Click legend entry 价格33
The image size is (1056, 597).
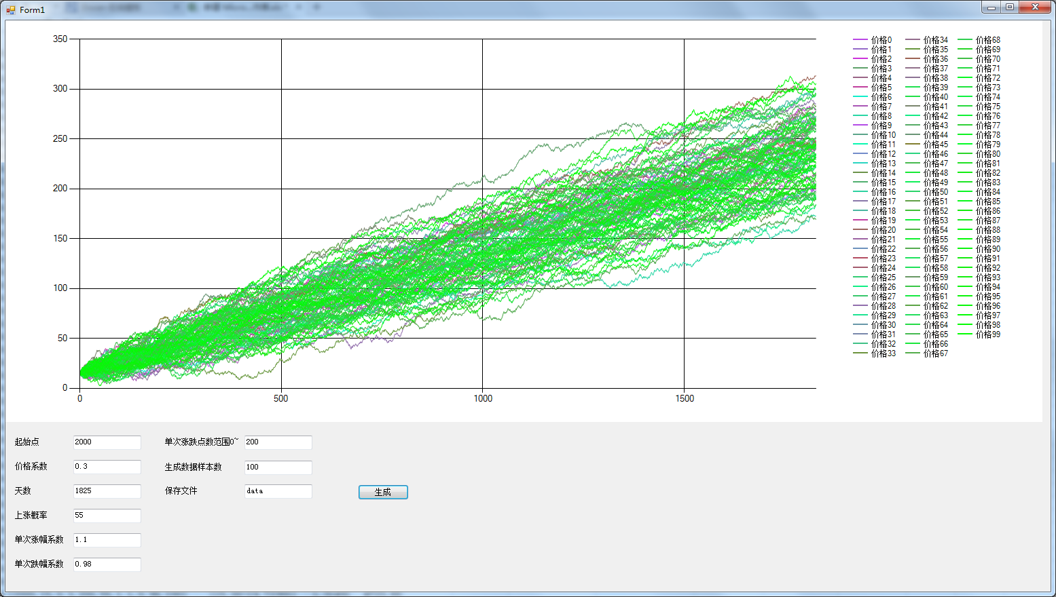[875, 353]
